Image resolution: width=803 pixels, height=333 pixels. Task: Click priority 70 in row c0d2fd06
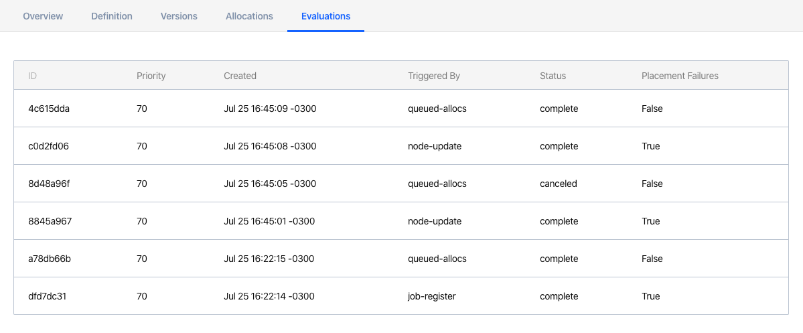142,146
